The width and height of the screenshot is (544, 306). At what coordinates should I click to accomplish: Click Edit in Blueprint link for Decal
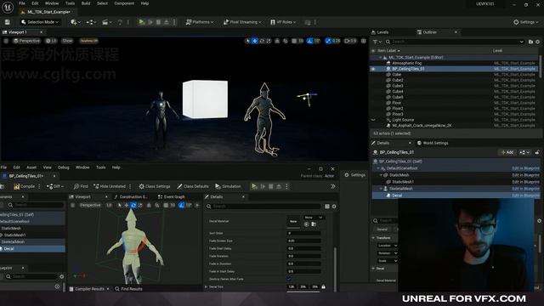(525, 195)
